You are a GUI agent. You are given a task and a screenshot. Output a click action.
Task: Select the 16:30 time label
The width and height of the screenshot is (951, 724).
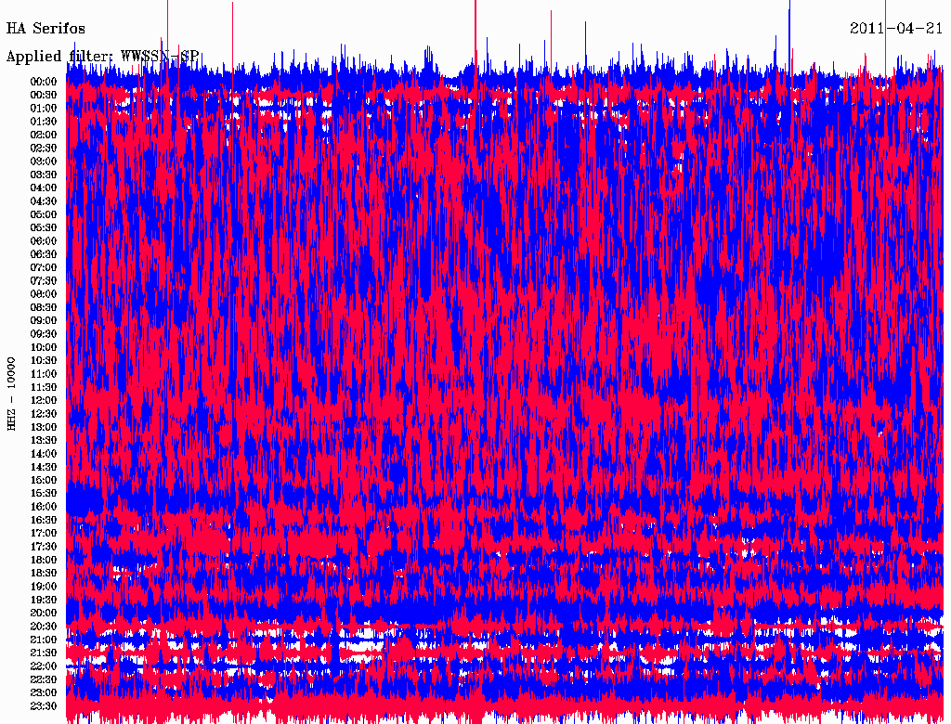tap(44, 521)
